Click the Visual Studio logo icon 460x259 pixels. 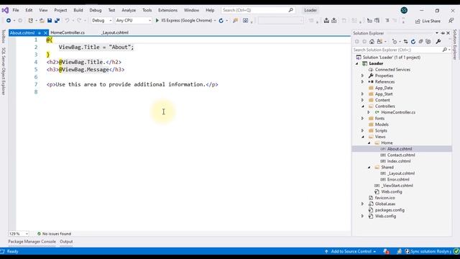pyautogui.click(x=5, y=10)
